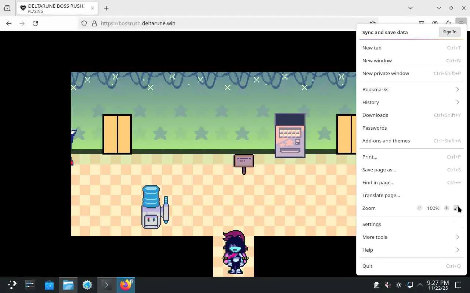
Task: Select the Firefox taskbar icon
Action: [x=126, y=285]
